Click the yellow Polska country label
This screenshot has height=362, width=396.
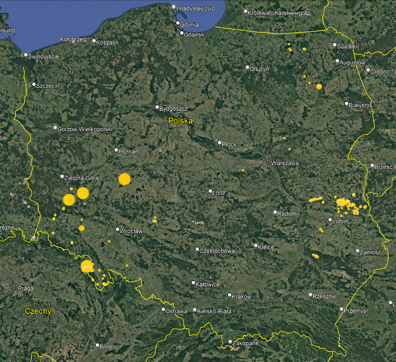pyautogui.click(x=180, y=121)
